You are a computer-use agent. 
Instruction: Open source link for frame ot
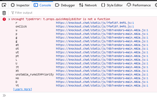coord(102,49)
